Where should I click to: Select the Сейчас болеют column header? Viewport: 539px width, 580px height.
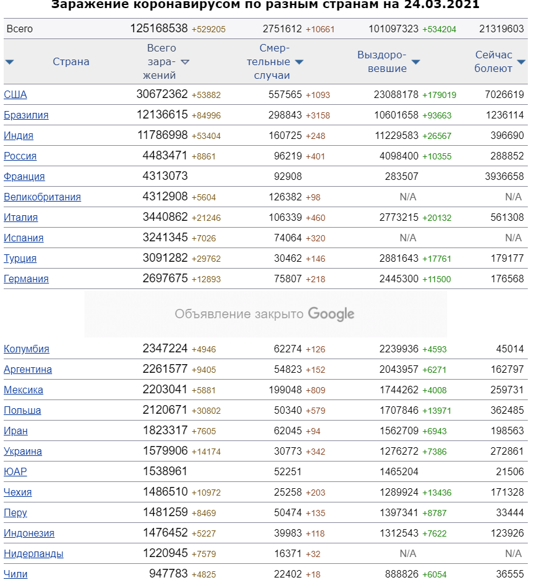[x=493, y=62]
